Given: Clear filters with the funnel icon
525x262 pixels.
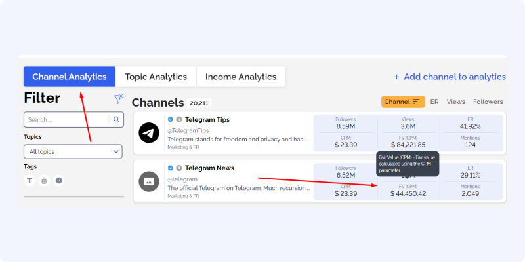Looking at the screenshot, I should point(119,99).
